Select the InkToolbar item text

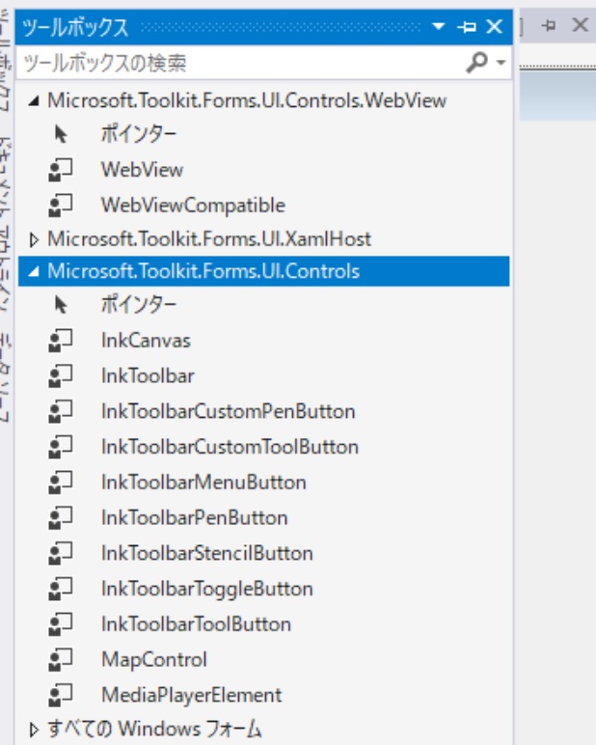pyautogui.click(x=148, y=376)
